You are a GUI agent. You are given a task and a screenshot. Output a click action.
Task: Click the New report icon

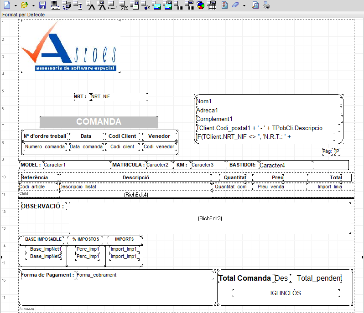[x=7, y=5]
